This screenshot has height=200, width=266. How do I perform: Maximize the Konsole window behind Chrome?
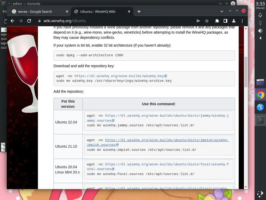tap(227, 4)
